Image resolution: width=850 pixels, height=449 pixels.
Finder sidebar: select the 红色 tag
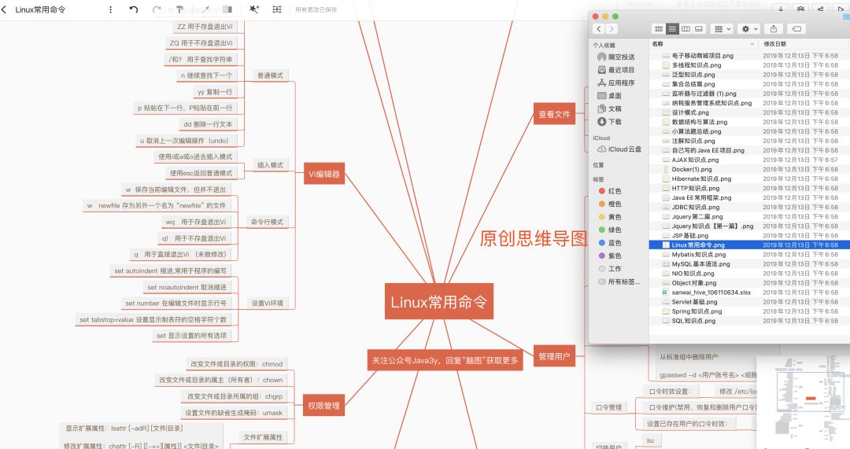(x=610, y=191)
